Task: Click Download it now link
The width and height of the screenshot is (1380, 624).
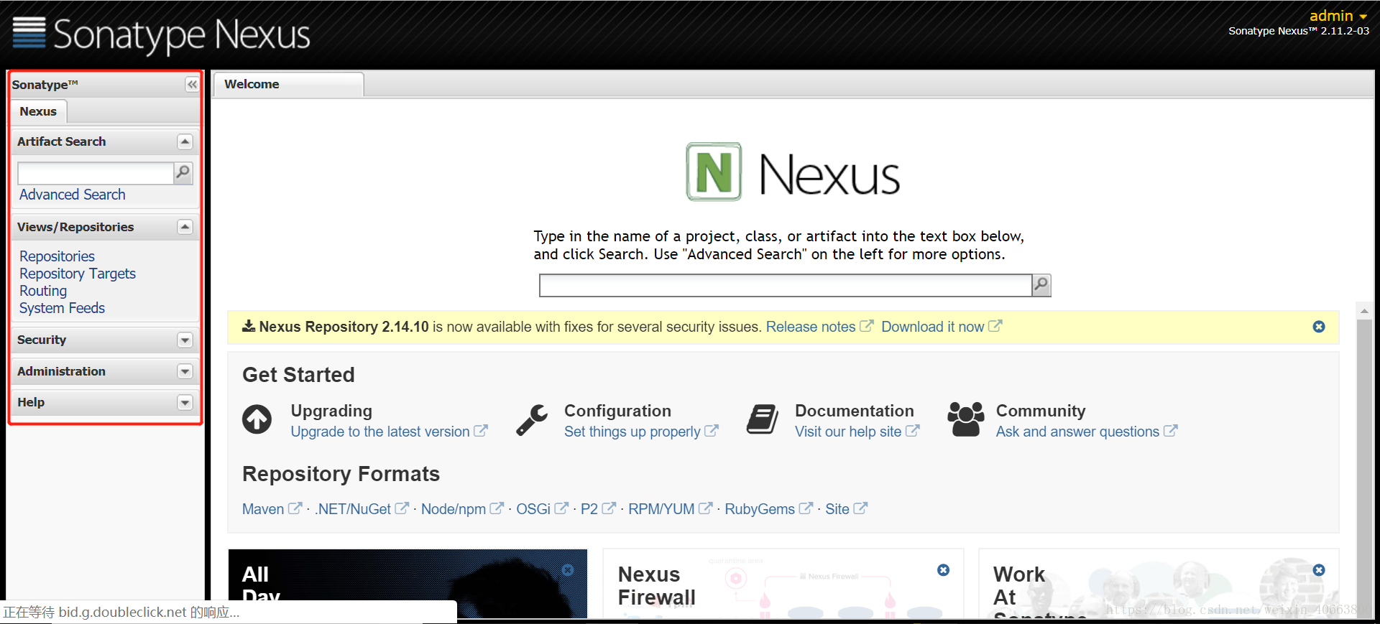Action: click(942, 327)
